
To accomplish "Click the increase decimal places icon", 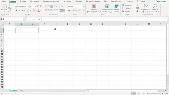I will tap(80, 11).
